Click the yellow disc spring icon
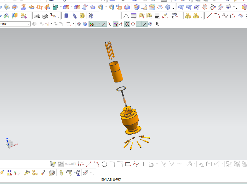The width and height of the screenshot is (247, 184). coord(82,16)
